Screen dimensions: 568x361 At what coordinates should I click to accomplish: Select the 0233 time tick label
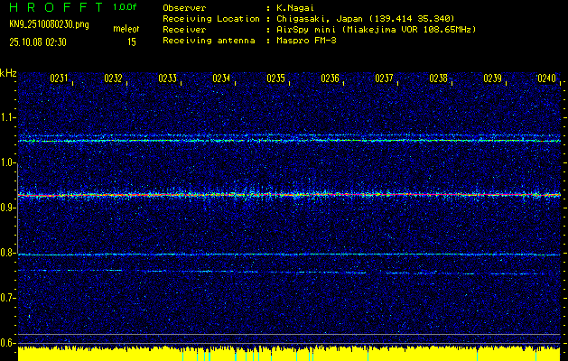pos(167,79)
